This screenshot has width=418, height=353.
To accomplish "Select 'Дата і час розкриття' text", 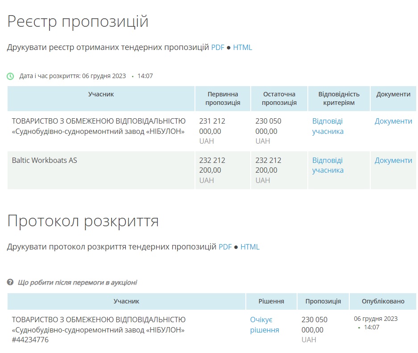I will (50, 76).
